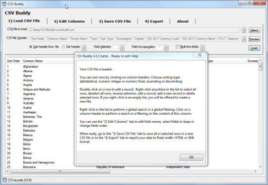Switch to 1) Load CSV File tab
The height and width of the screenshot is (185, 268).
point(24,21)
